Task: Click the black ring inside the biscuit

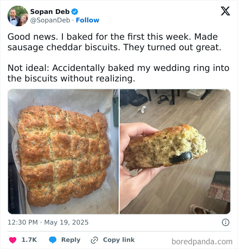Action: [x=181, y=157]
